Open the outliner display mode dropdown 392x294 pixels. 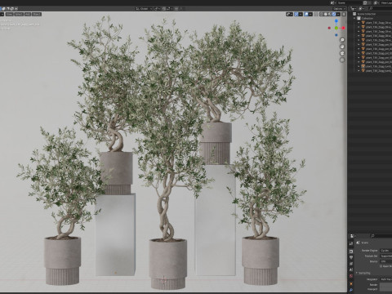pos(361,9)
